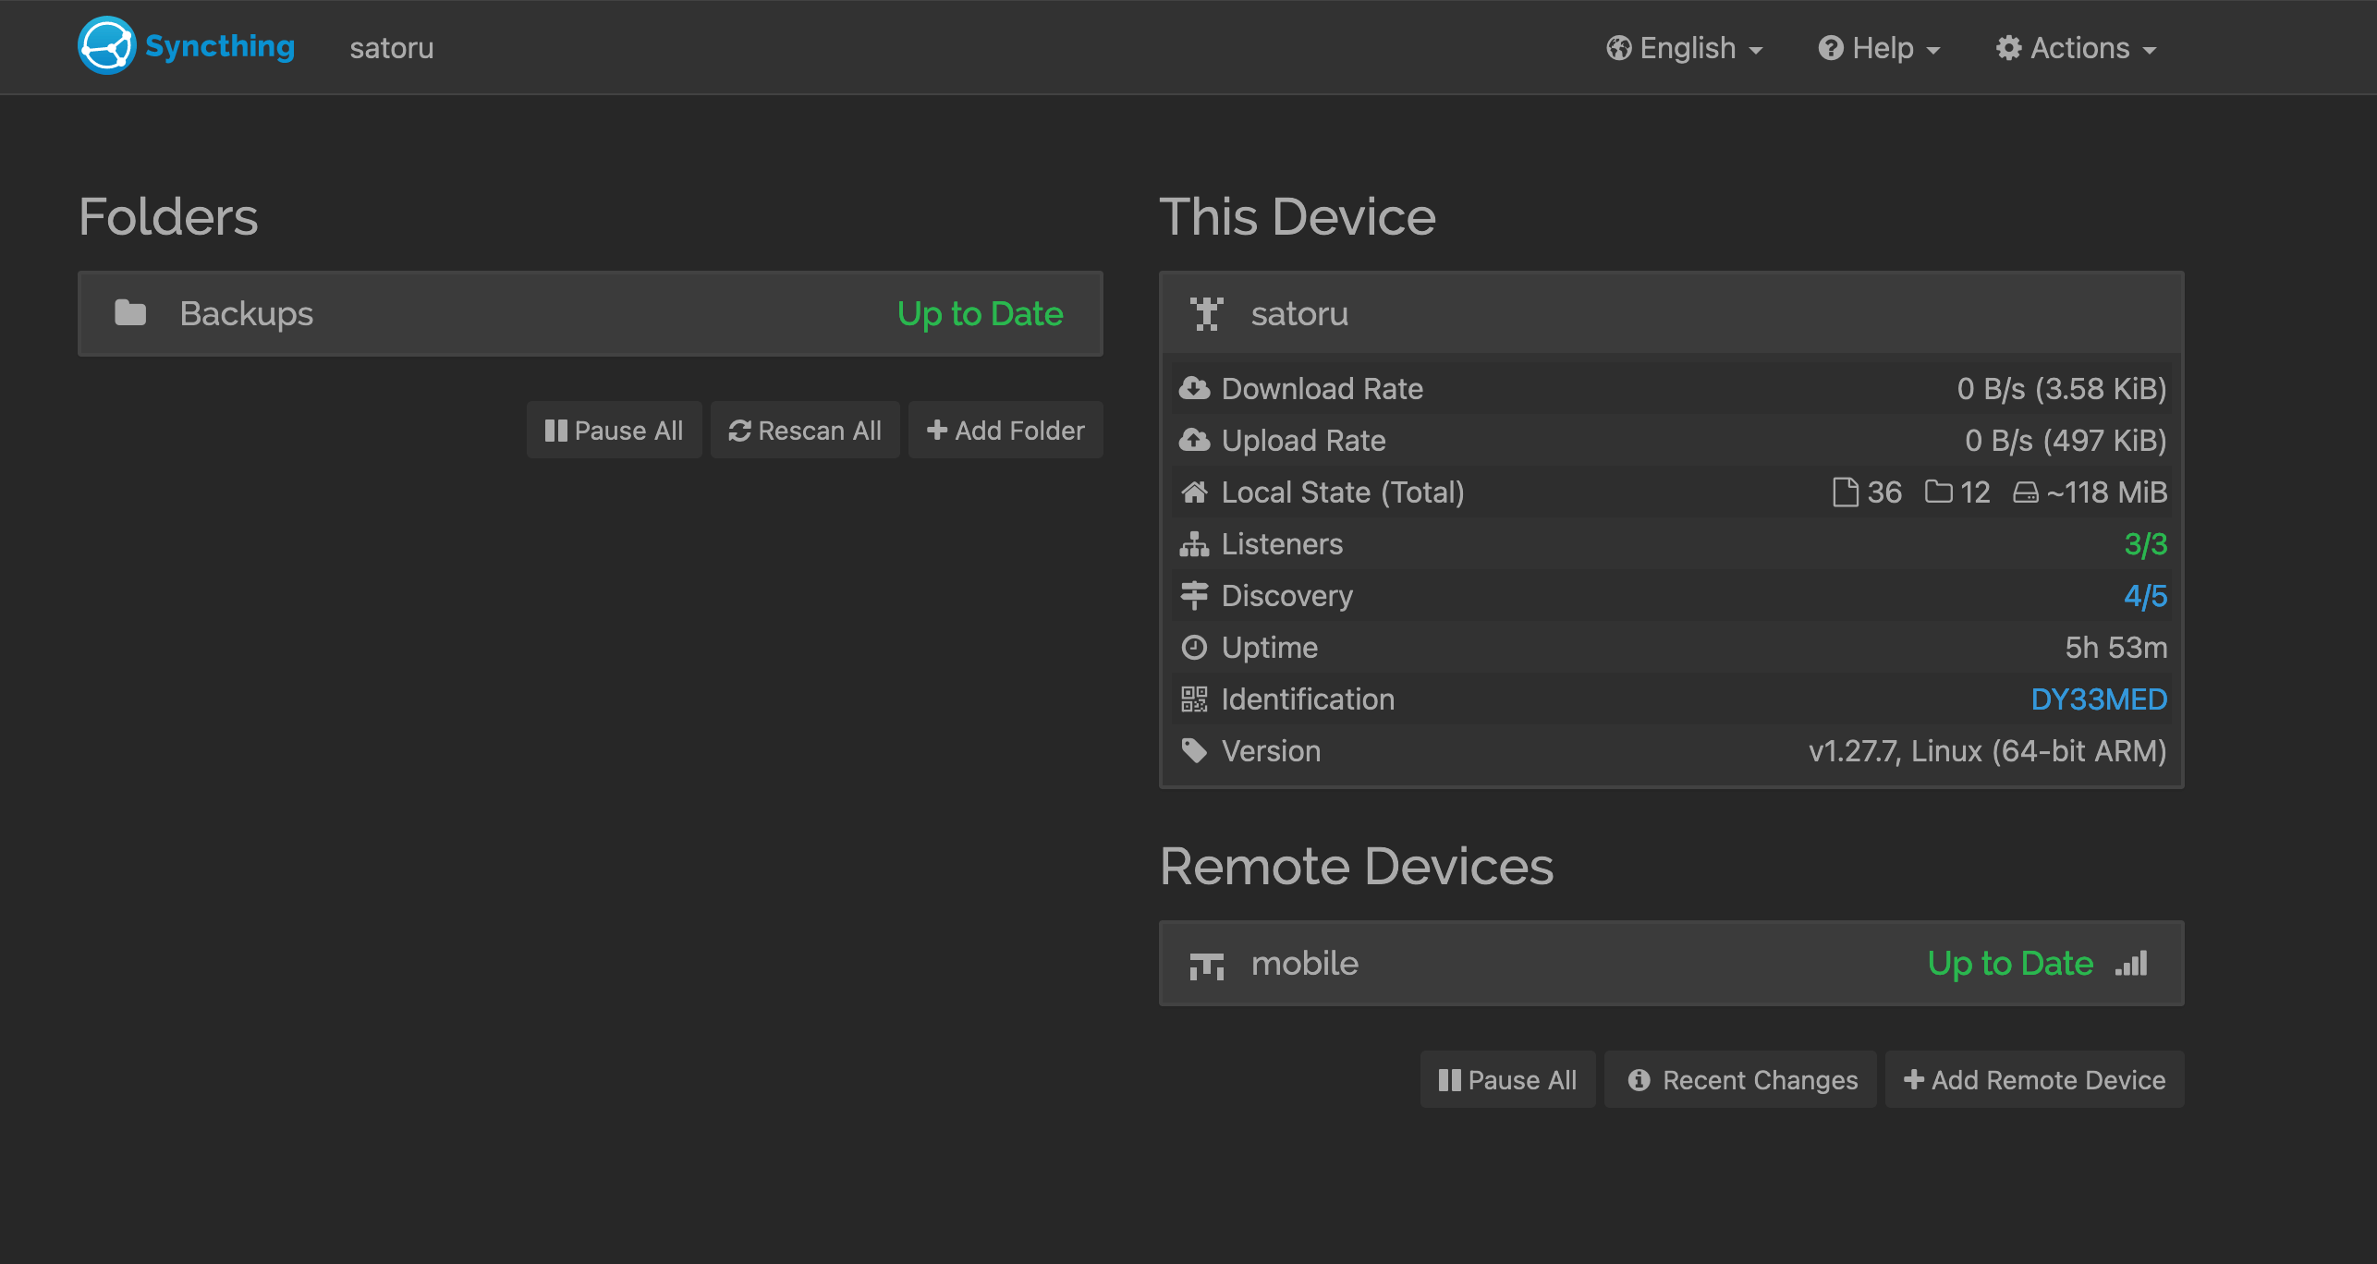Pause All folders
This screenshot has height=1264, width=2377.
[615, 431]
